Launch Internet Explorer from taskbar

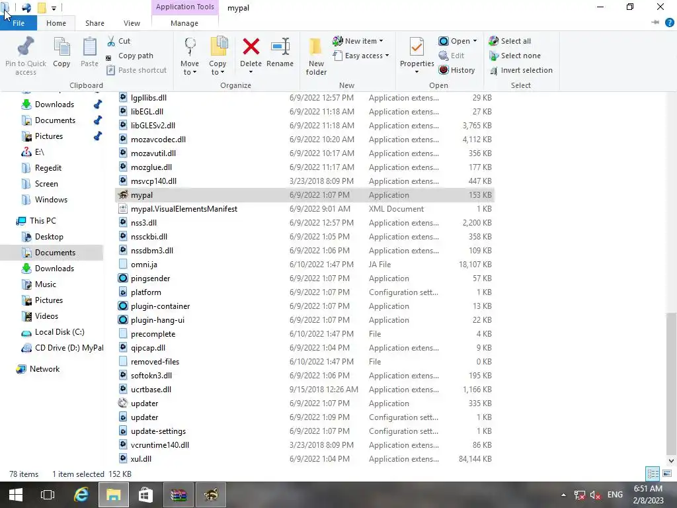coord(81,495)
